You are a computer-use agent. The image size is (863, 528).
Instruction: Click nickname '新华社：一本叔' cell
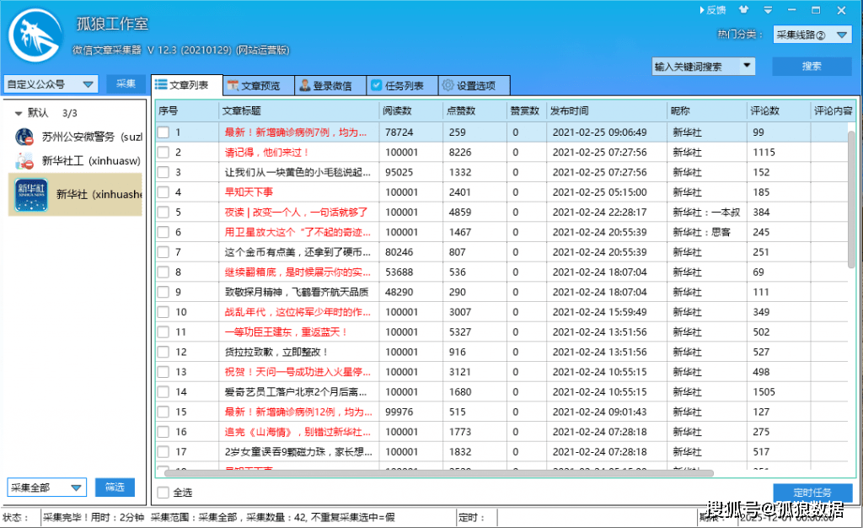(x=706, y=212)
